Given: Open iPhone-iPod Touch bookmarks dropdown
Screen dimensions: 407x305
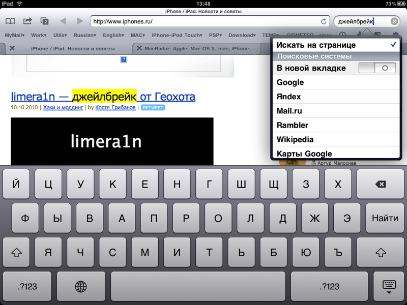Looking at the screenshot, I should [x=177, y=35].
